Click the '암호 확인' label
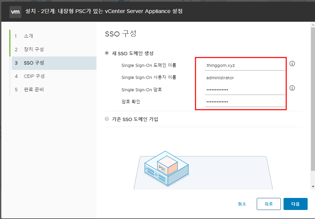315x219 pixels. (131, 102)
